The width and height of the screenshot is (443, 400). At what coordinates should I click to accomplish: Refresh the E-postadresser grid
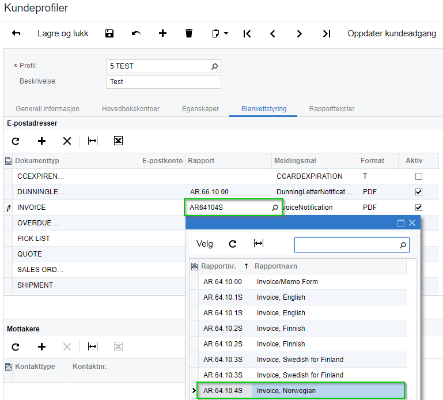[16, 141]
